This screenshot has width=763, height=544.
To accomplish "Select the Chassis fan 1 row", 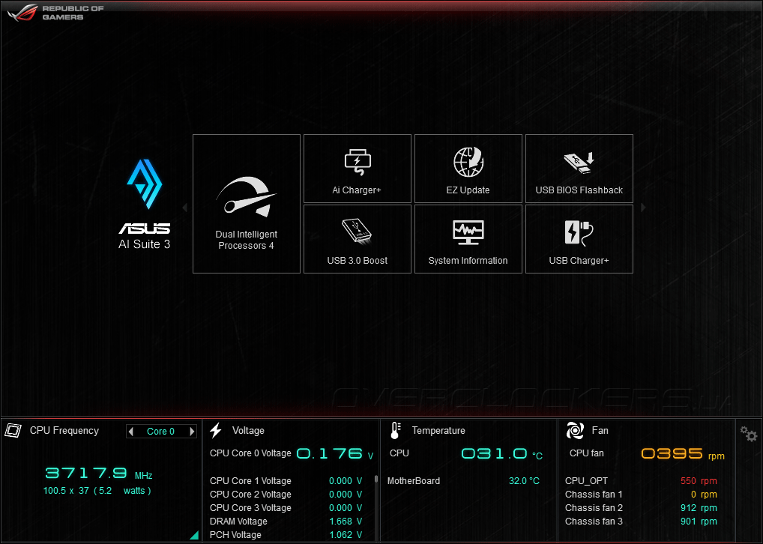I will 642,495.
